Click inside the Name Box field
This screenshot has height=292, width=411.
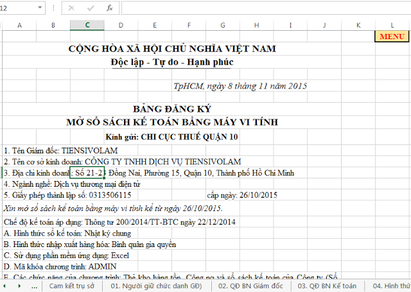(22, 8)
